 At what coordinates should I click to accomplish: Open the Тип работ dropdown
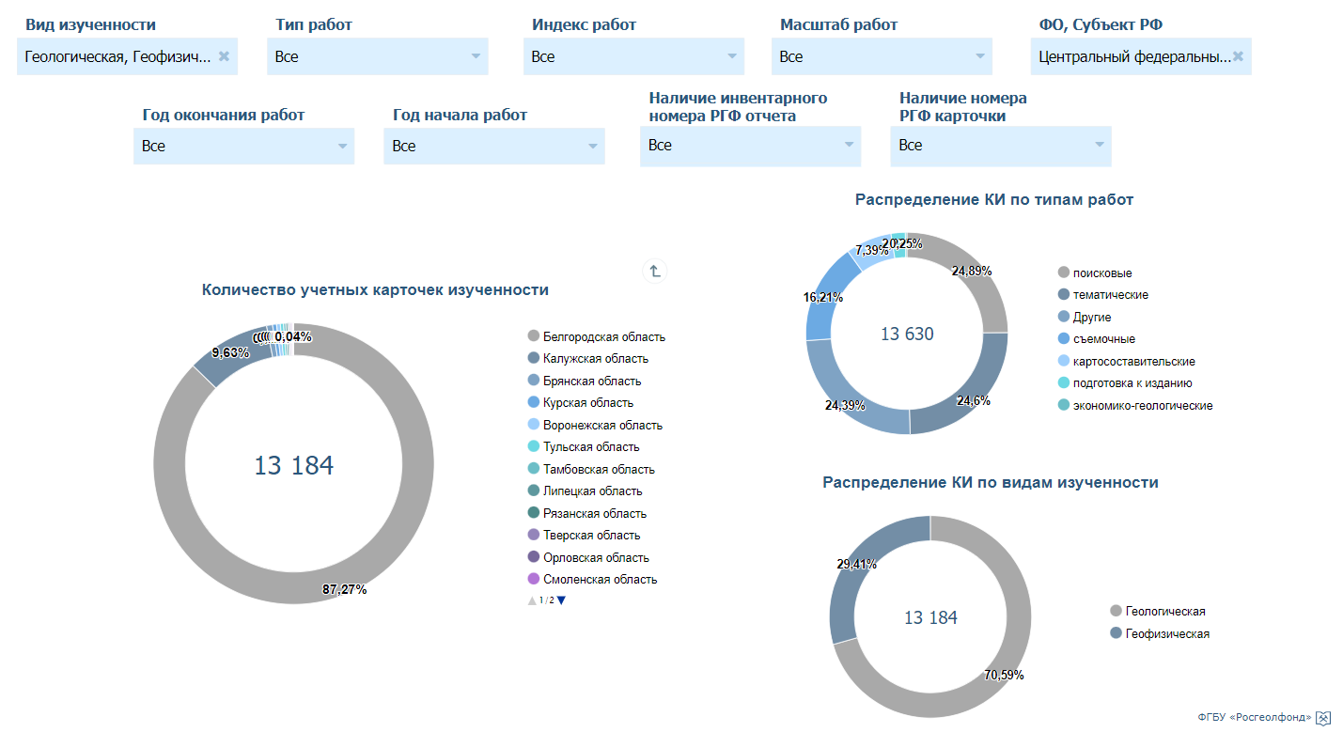click(378, 56)
